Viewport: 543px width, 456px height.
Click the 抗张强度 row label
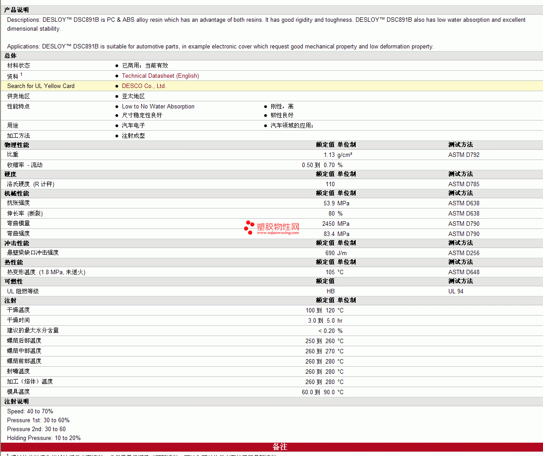pos(19,203)
